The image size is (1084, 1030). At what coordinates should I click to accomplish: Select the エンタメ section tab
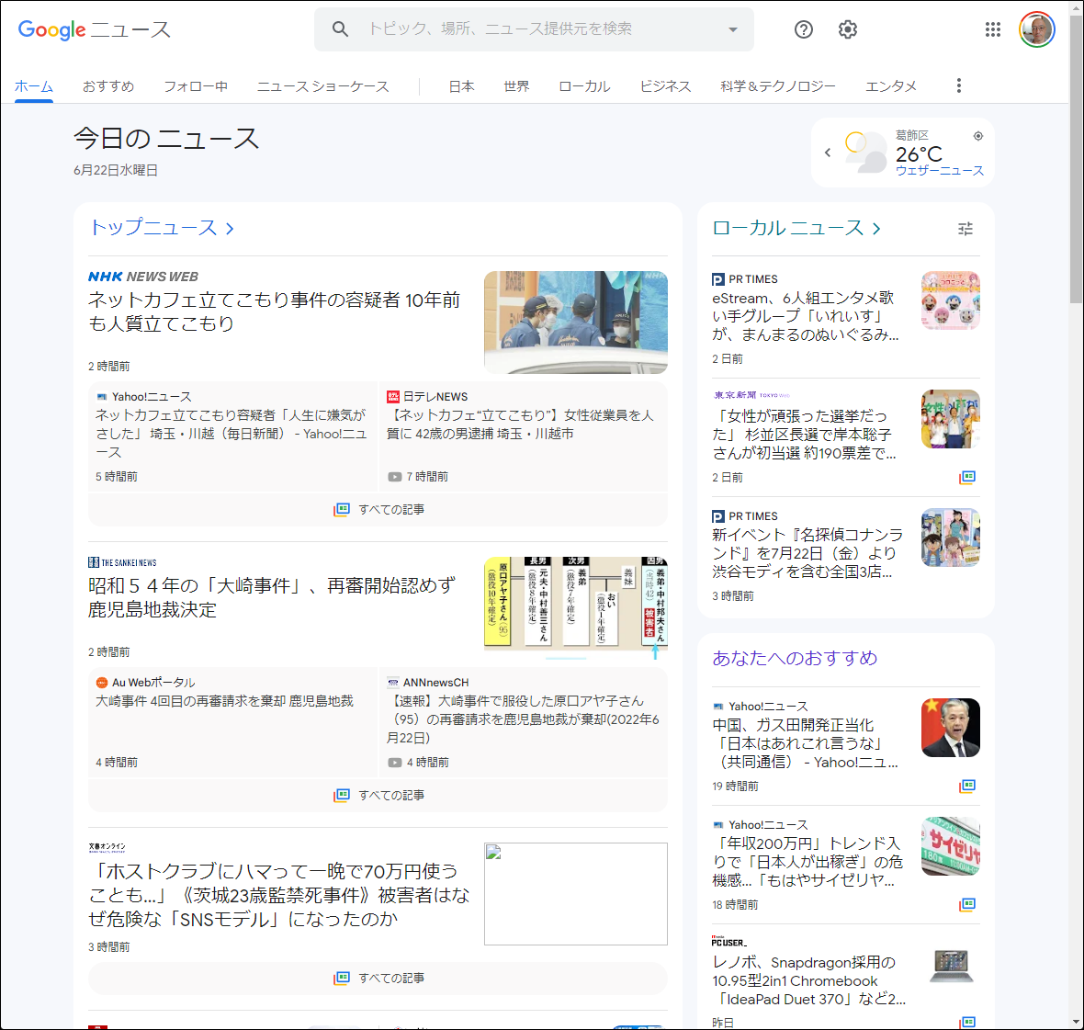[891, 86]
